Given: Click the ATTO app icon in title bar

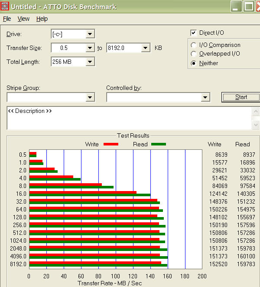Looking at the screenshot, I should tap(6, 6).
